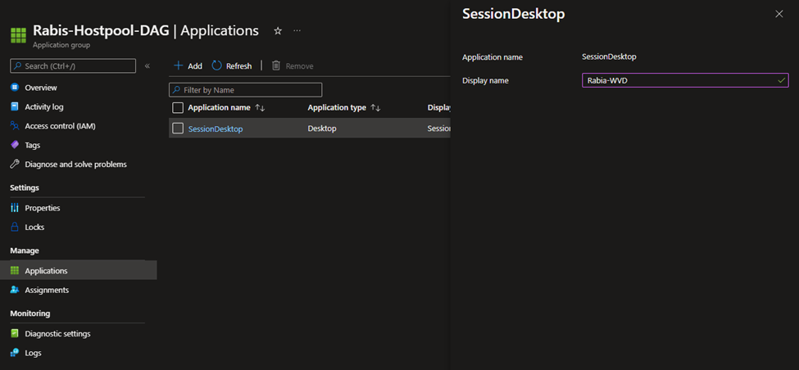Collapse the sidebar with double chevron
Image resolution: width=799 pixels, height=370 pixels.
click(x=148, y=65)
